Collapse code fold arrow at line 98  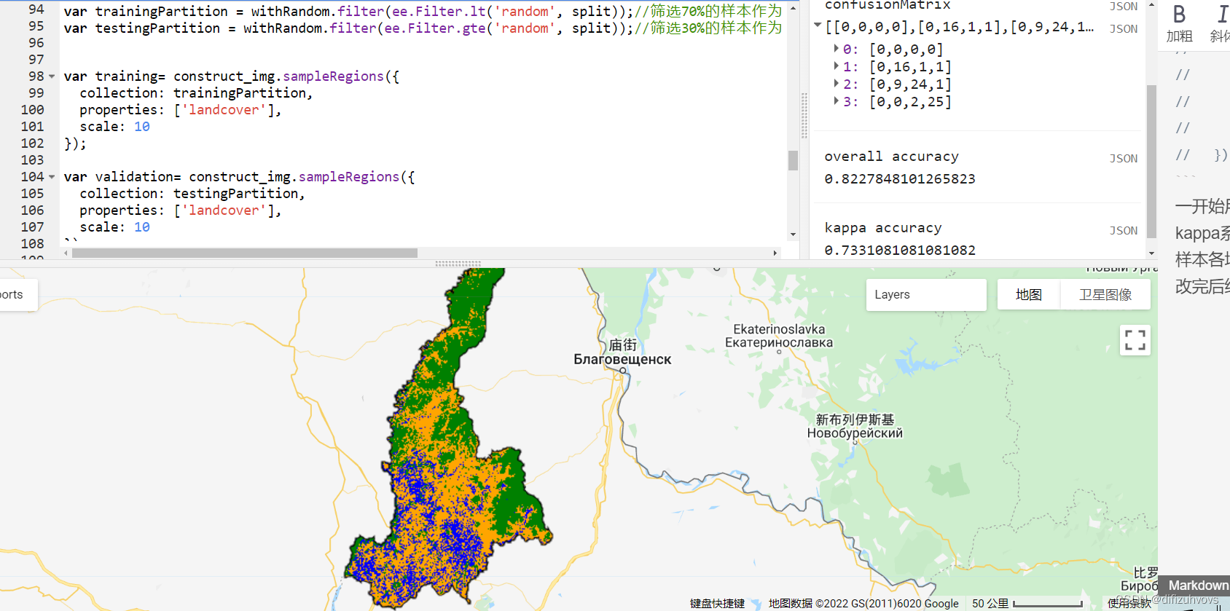(52, 76)
